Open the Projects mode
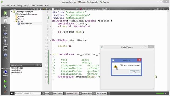170x96 pixels. pos(5,42)
